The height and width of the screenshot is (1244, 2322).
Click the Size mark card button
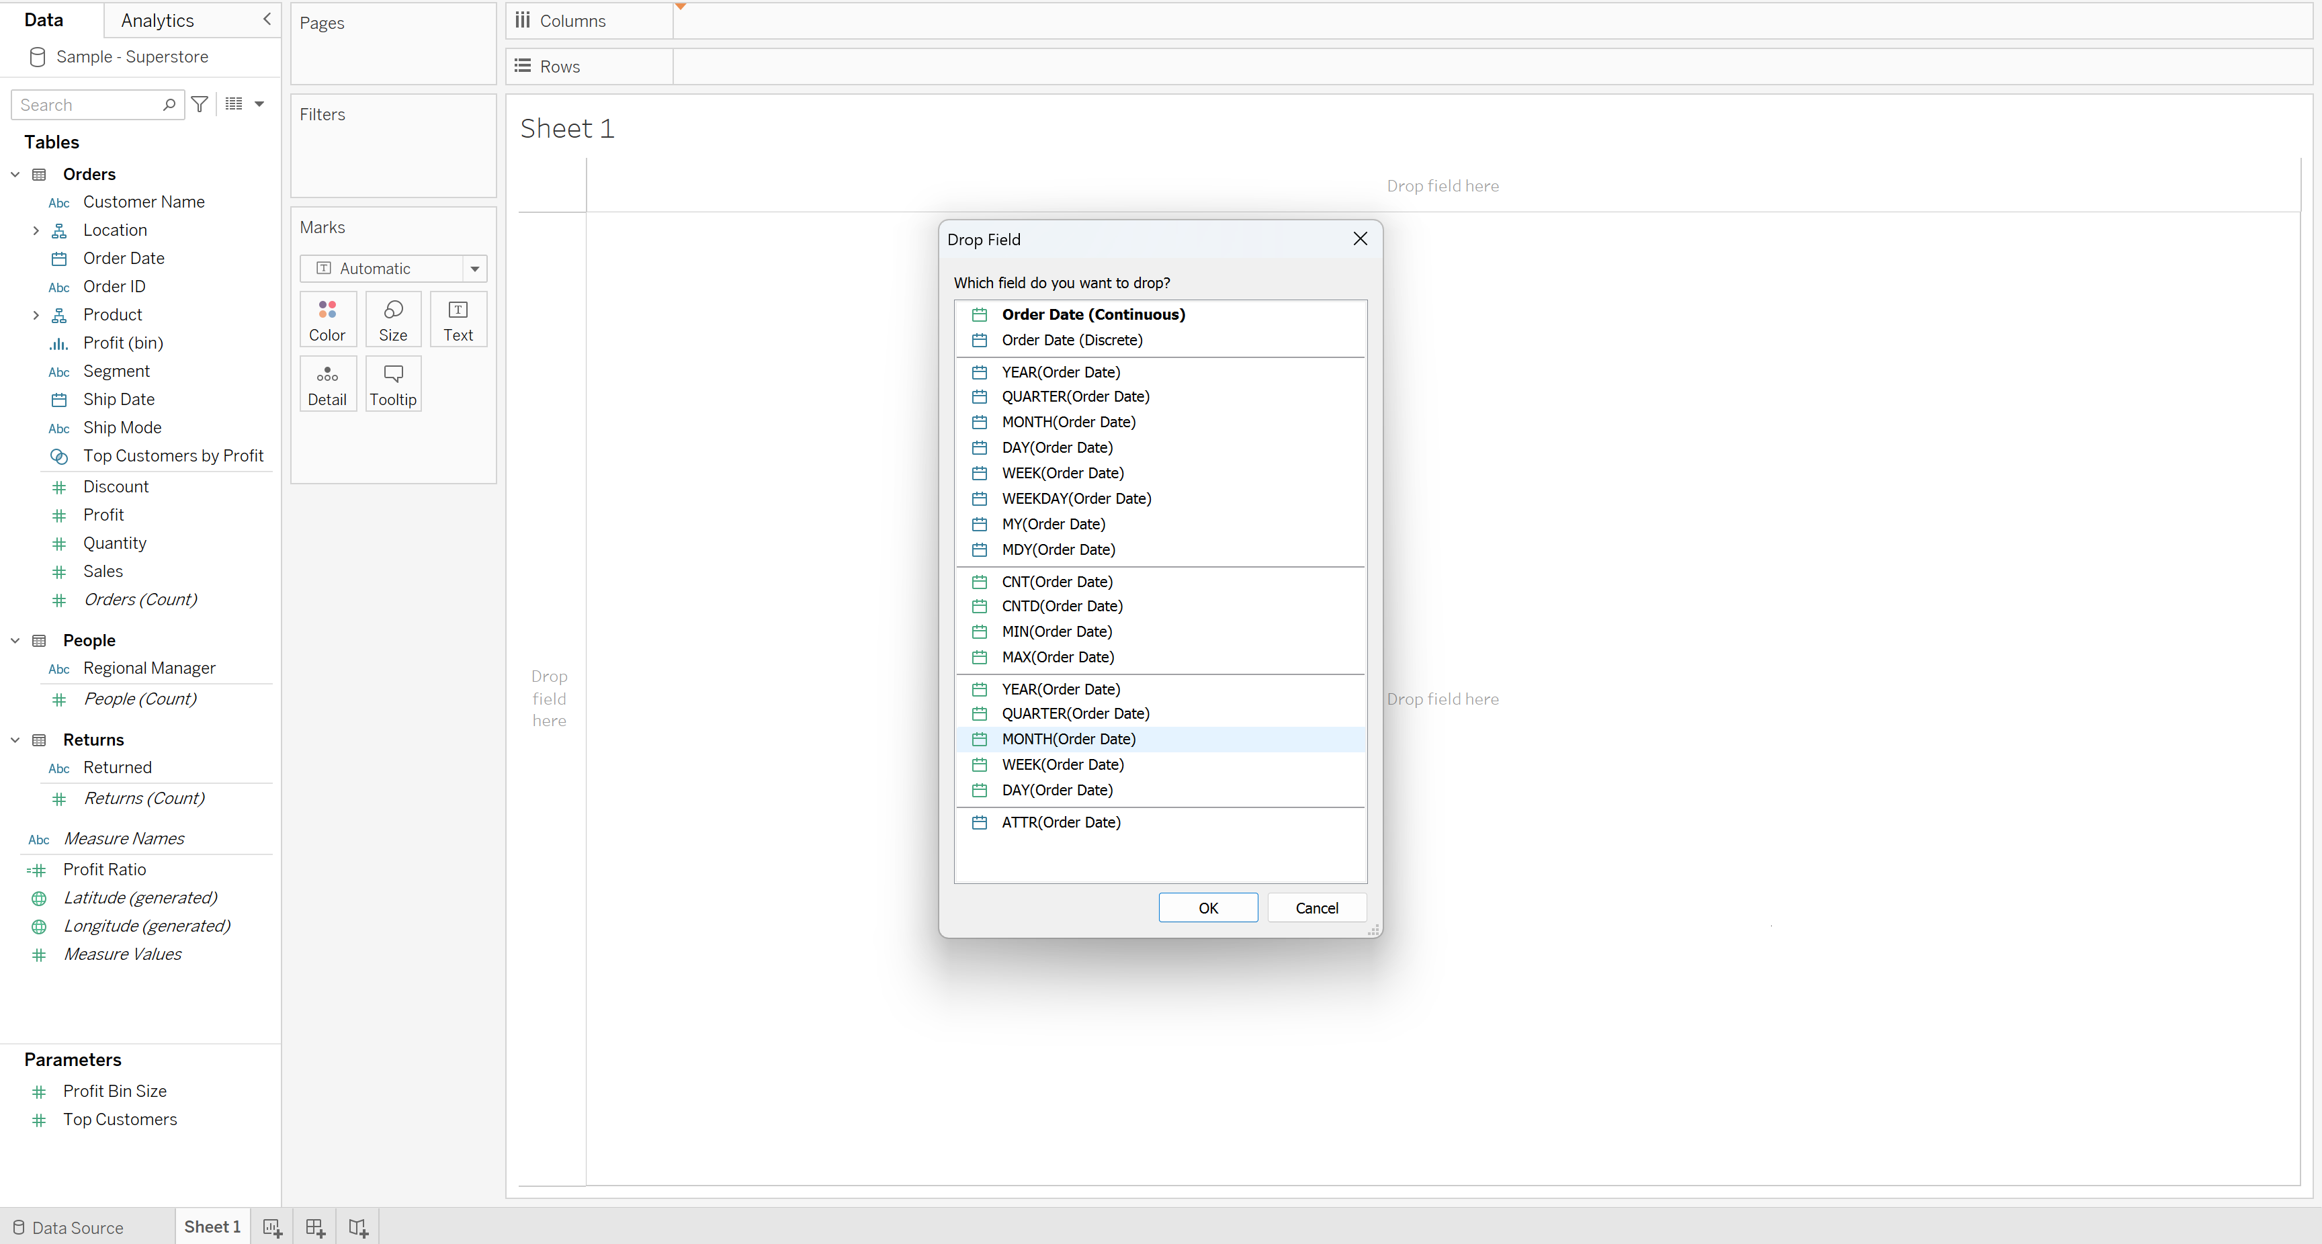[393, 320]
